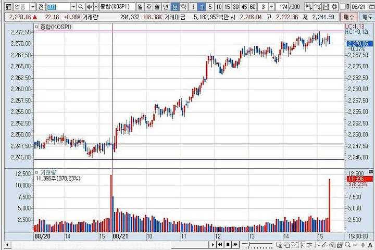Select the 5-minute interval tab
Image resolution: width=375 pixels, height=250 pixels.
coord(210,7)
